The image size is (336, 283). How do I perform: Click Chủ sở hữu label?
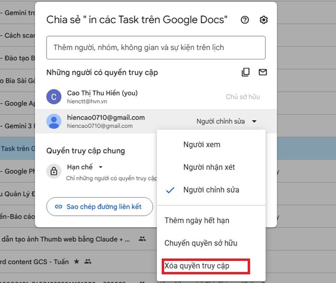(243, 97)
